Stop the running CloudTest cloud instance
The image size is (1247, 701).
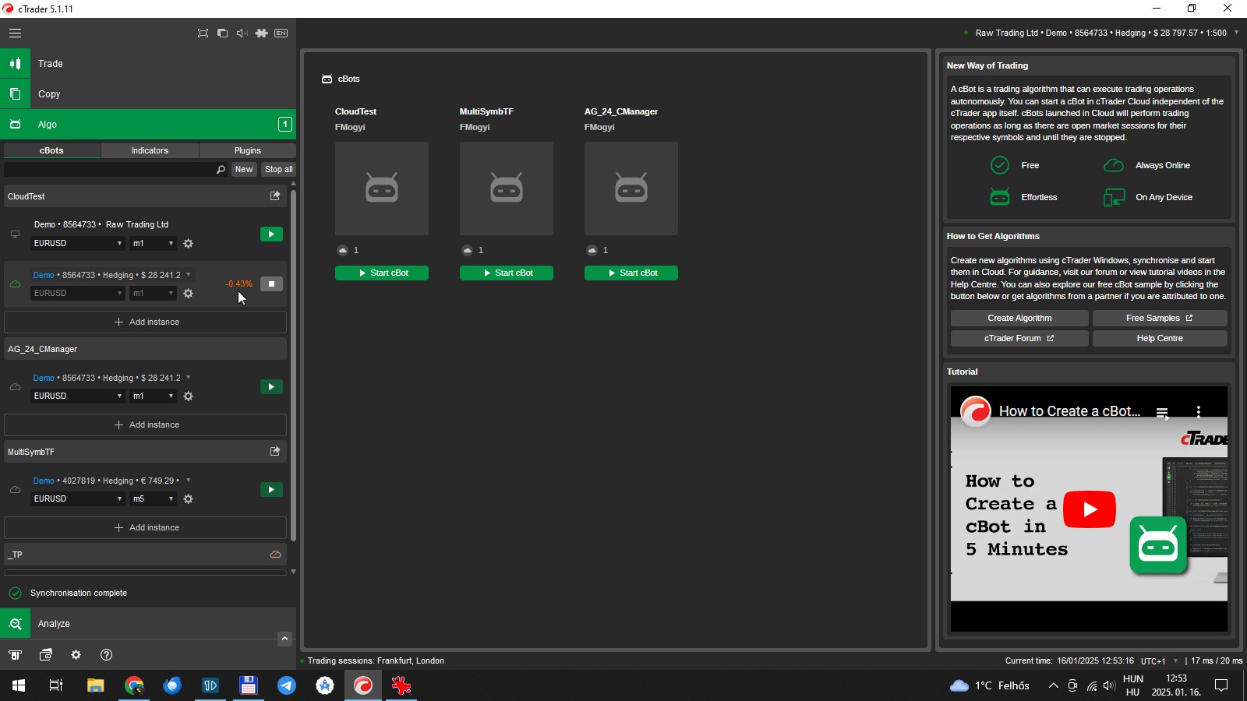271,284
